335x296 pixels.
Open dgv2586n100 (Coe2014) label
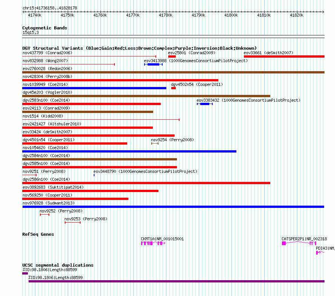click(x=46, y=179)
